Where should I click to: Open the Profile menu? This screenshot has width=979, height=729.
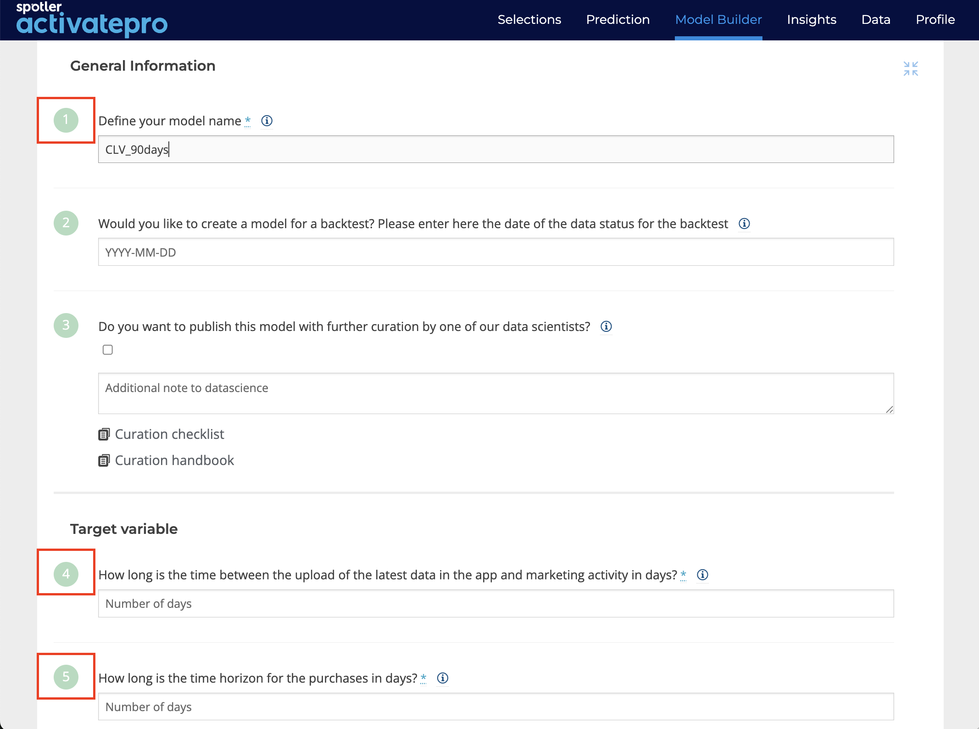coord(935,20)
